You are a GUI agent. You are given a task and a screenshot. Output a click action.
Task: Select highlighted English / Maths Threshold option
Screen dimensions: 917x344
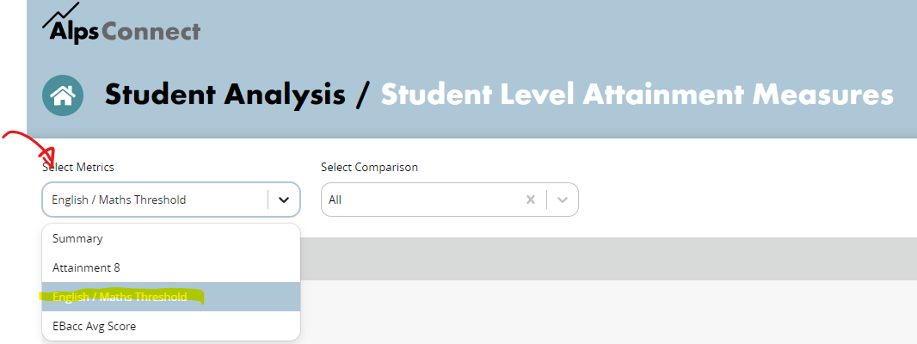tap(171, 297)
